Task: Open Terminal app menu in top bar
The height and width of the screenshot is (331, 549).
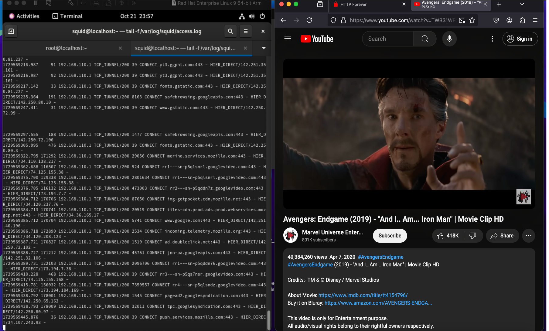Action: [x=67, y=16]
